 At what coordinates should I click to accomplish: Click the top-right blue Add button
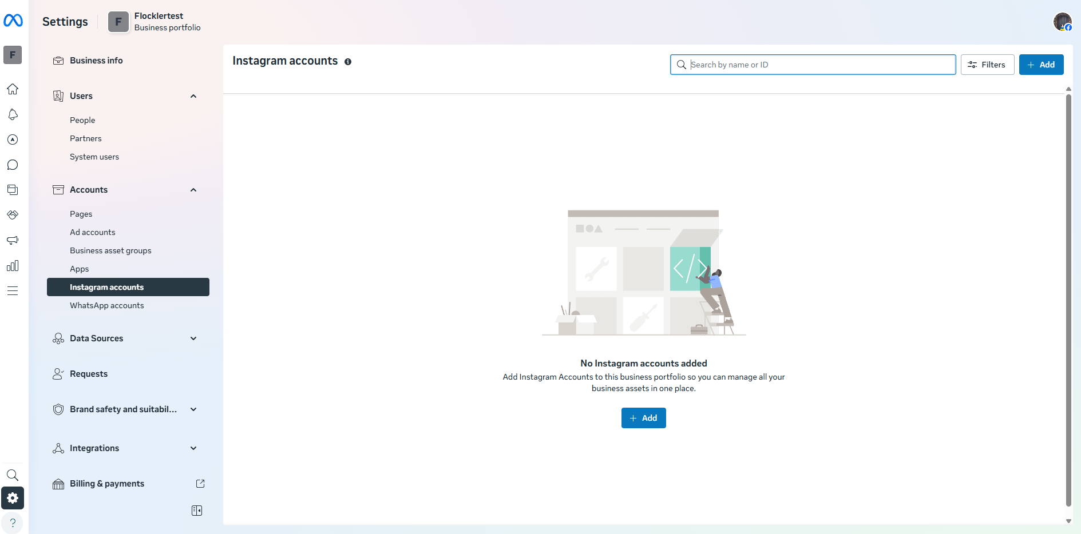point(1041,65)
